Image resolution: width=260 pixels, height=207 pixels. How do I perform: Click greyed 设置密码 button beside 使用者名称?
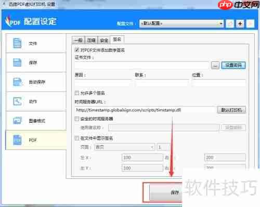(x=233, y=128)
